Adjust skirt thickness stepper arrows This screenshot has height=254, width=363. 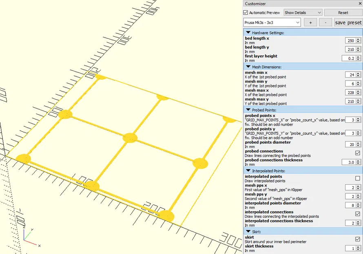tap(359, 248)
